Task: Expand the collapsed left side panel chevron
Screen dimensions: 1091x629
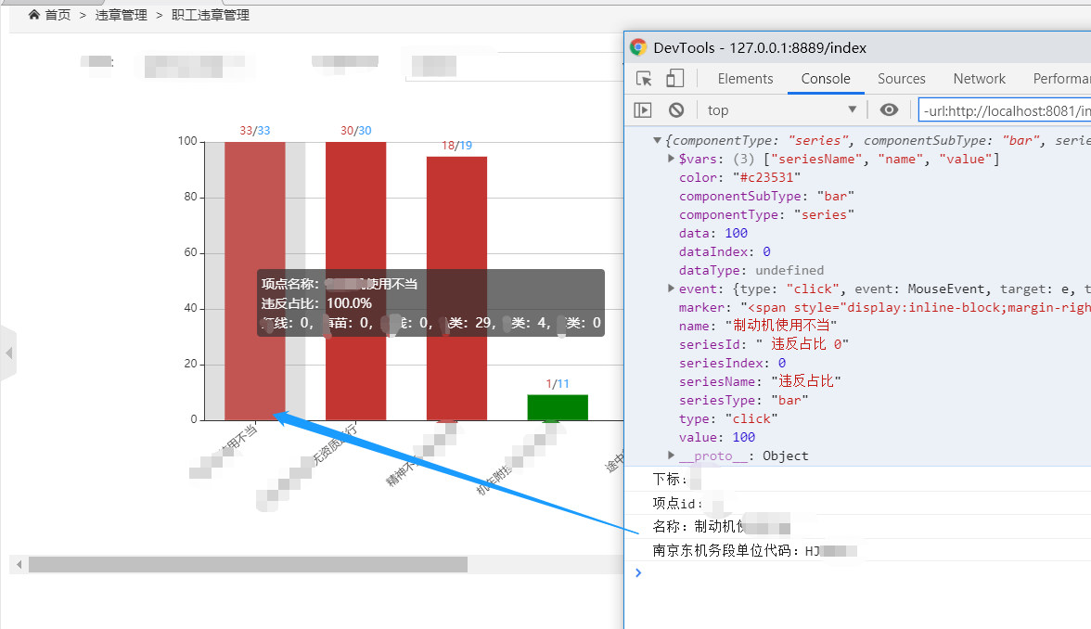Action: (8, 353)
